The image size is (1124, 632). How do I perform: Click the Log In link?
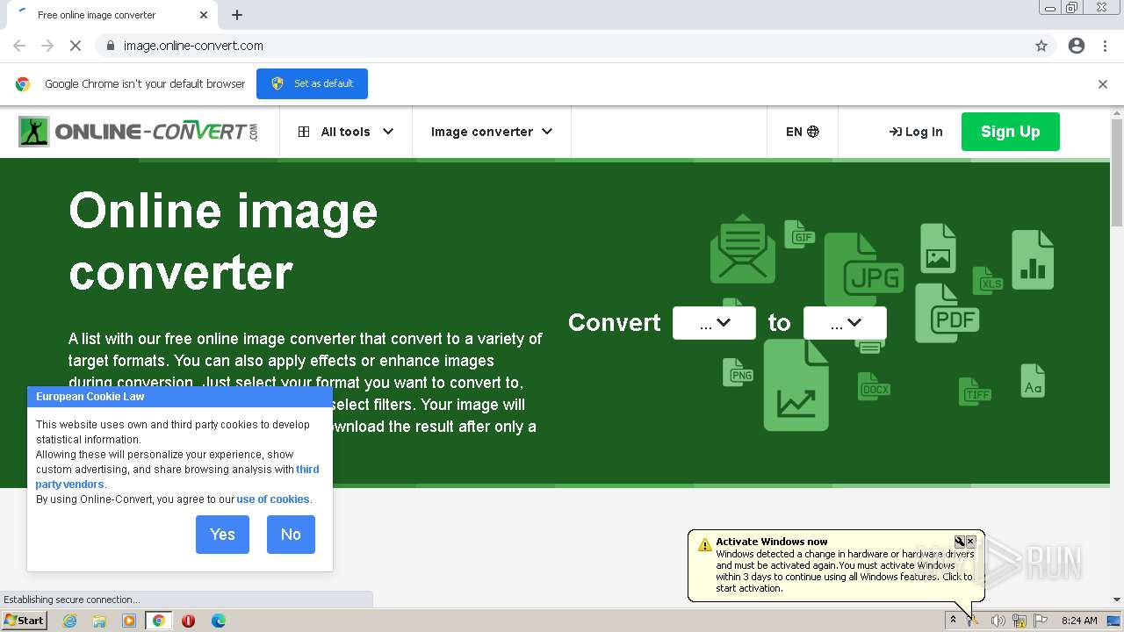tap(915, 132)
